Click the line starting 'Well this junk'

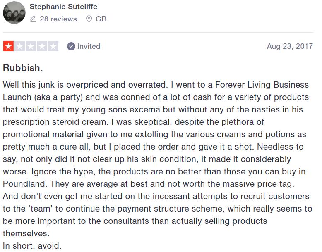point(156,85)
